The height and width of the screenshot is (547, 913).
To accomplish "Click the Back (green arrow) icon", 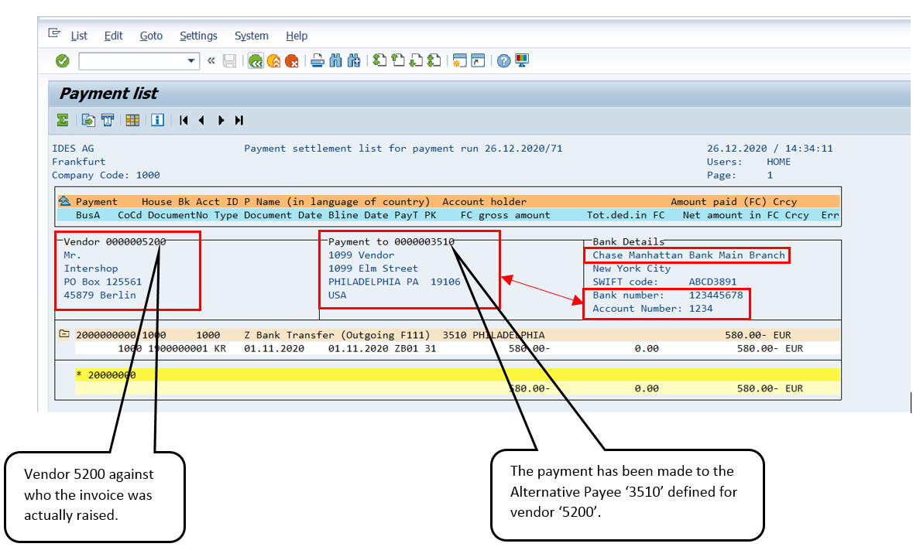I will (256, 60).
